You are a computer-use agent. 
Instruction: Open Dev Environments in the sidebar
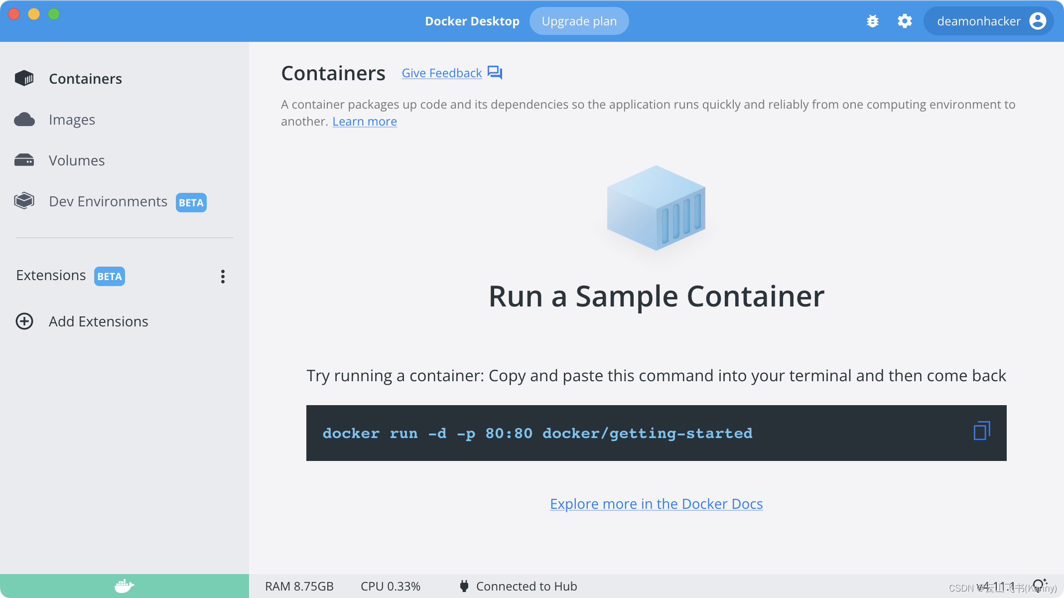[108, 201]
